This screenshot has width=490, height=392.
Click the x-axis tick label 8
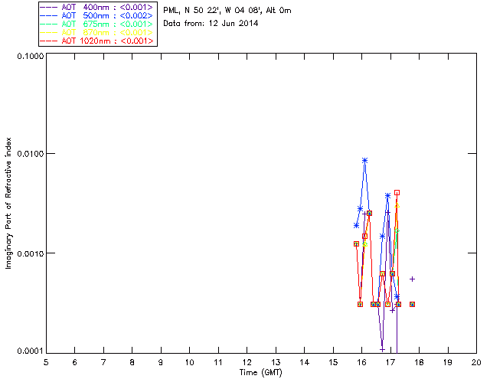pos(132,362)
